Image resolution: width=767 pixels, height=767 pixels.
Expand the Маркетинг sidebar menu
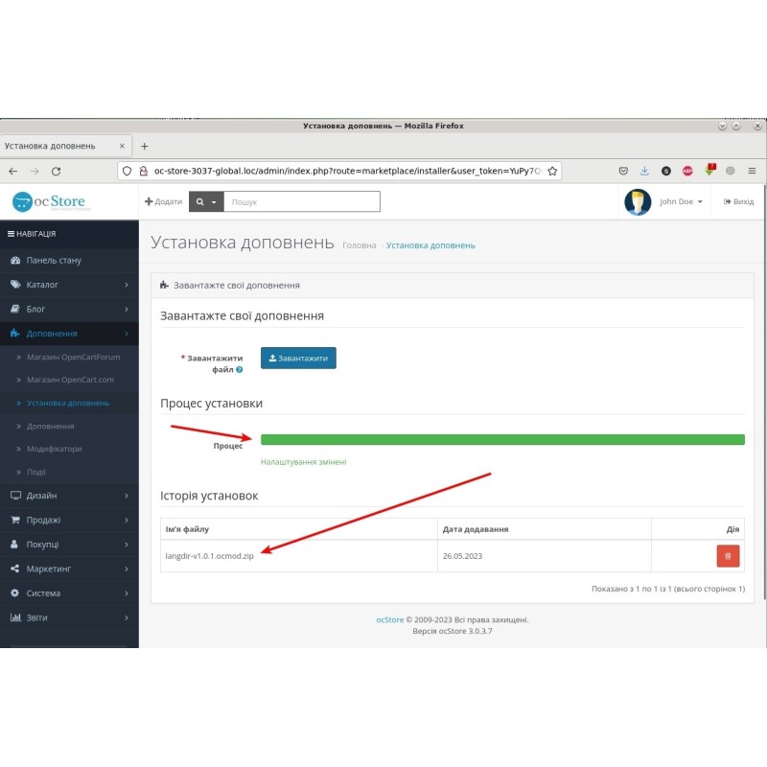[x=69, y=569]
